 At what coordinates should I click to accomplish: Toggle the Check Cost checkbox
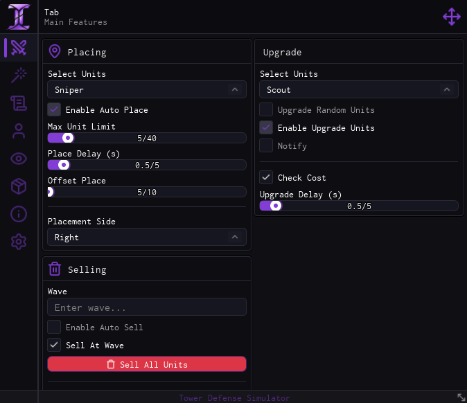pyautogui.click(x=266, y=177)
